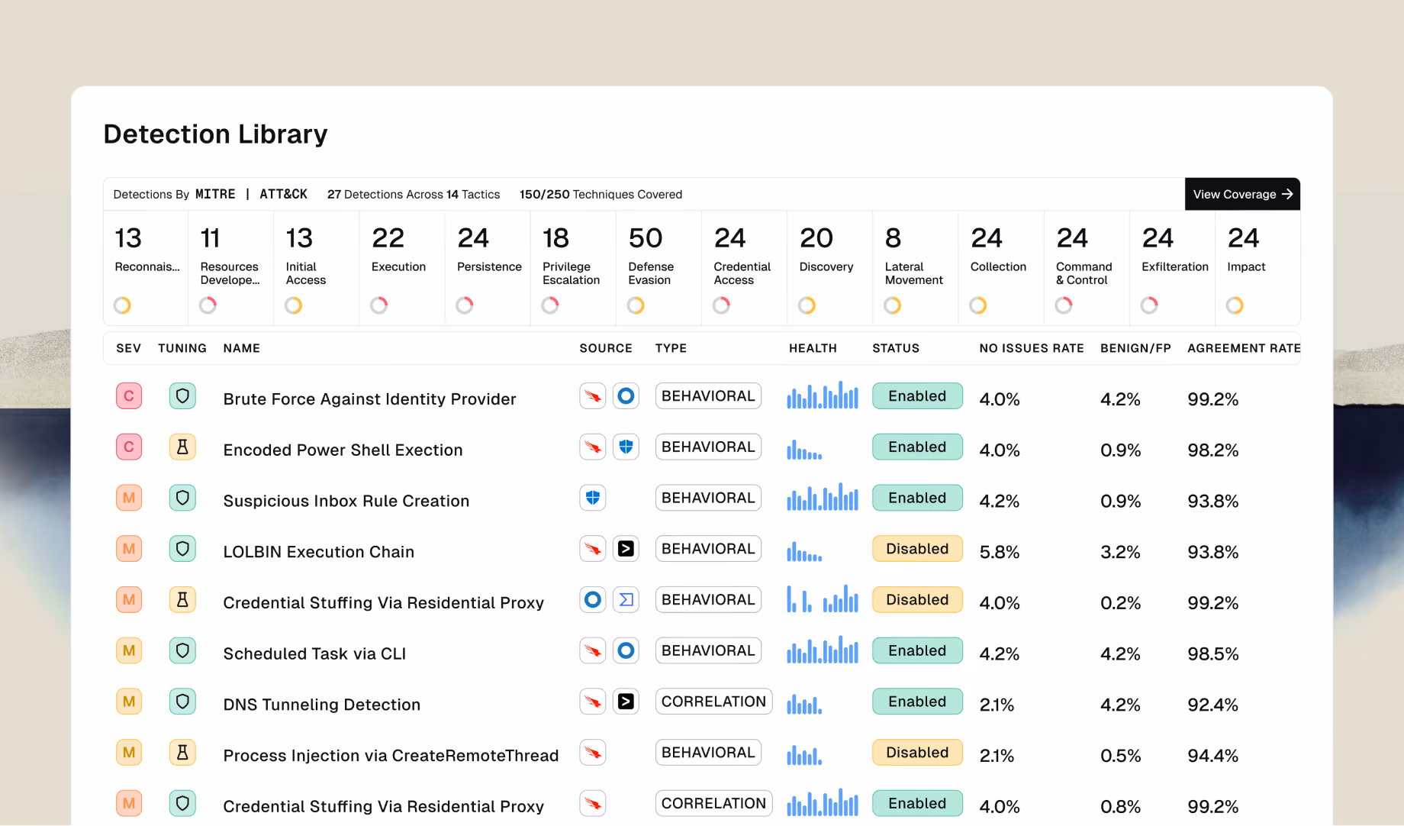Select the Defense Evasion card showing 50
This screenshot has height=826, width=1404.
(659, 269)
